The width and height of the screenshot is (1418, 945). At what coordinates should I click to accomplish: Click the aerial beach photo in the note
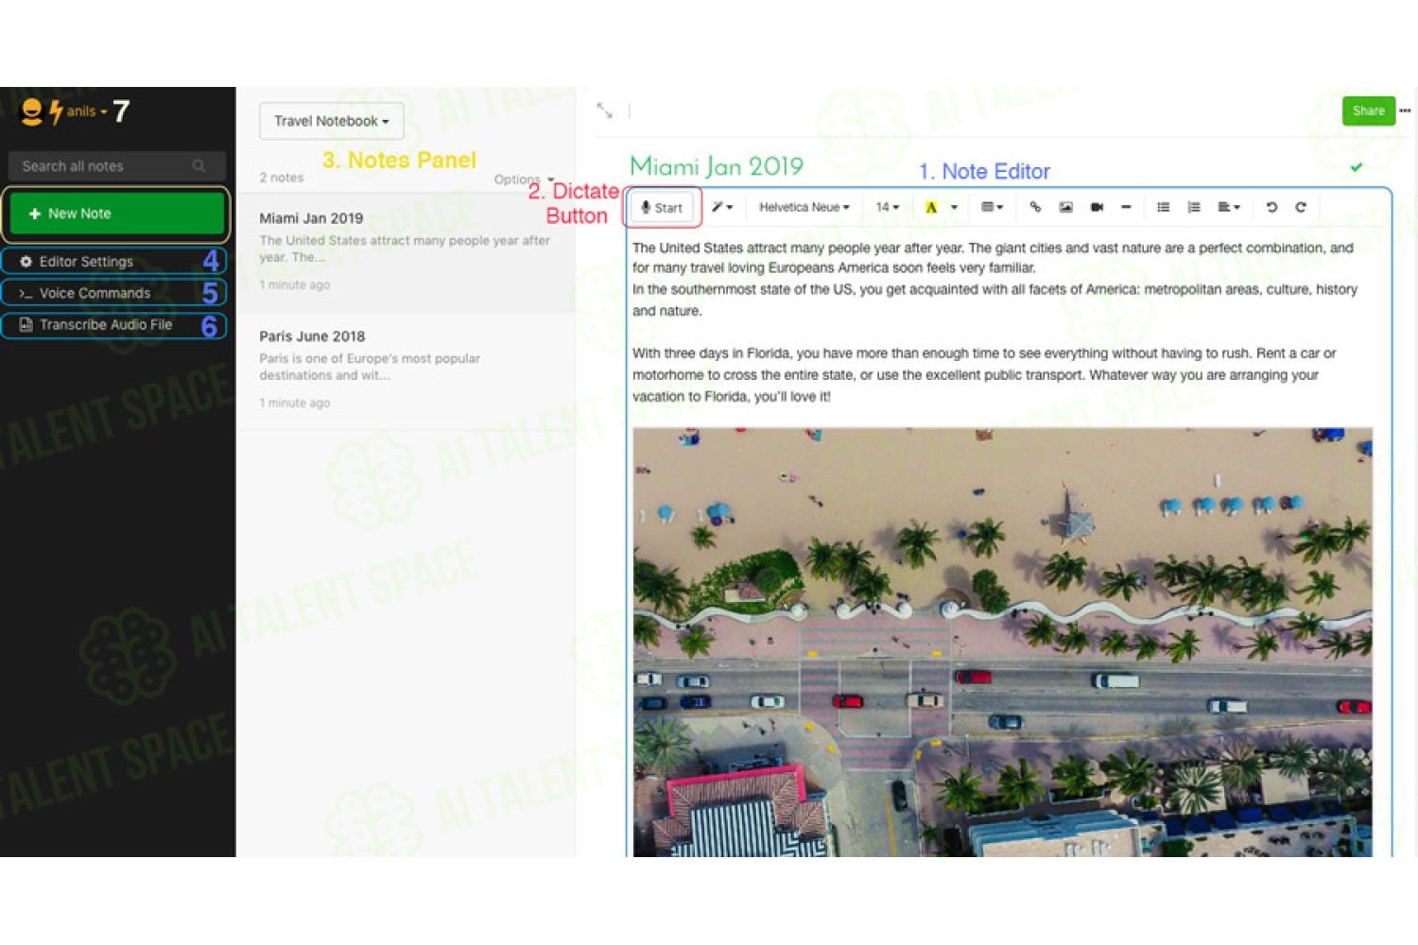(x=1002, y=643)
